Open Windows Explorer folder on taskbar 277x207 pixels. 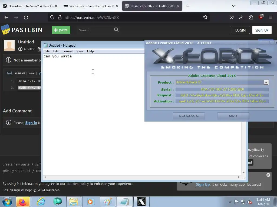click(74, 202)
